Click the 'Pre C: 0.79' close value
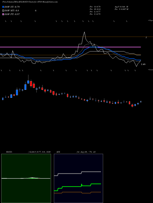 95,14
